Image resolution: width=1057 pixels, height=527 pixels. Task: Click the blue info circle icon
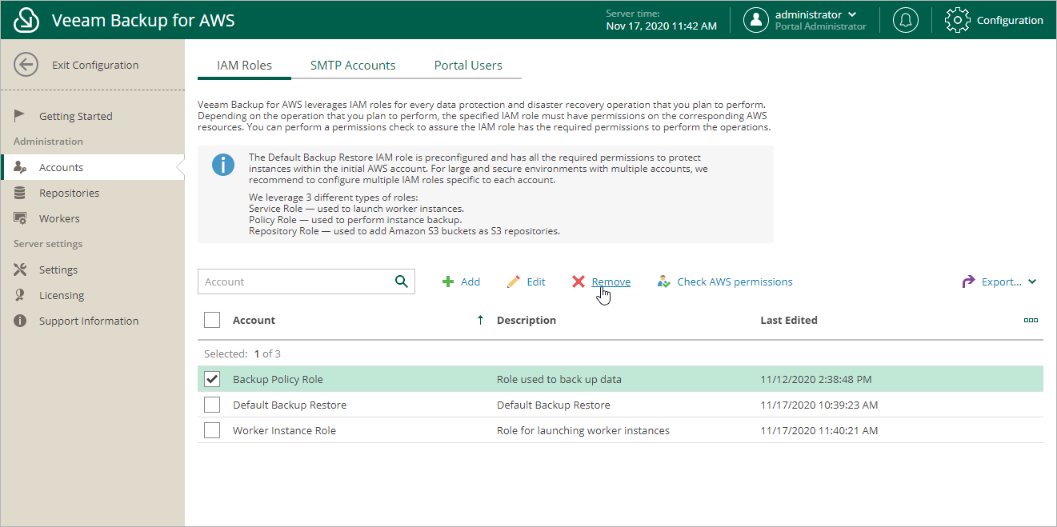[x=223, y=166]
